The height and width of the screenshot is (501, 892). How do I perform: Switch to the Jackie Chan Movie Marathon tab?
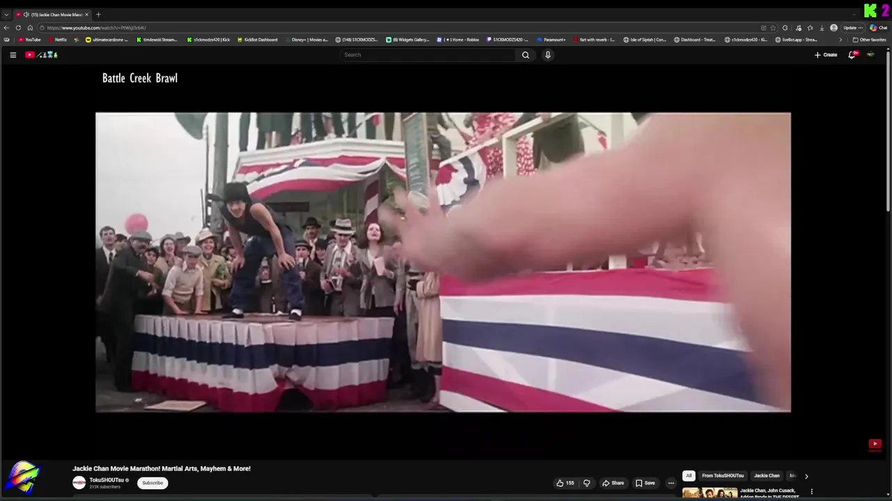click(x=52, y=15)
